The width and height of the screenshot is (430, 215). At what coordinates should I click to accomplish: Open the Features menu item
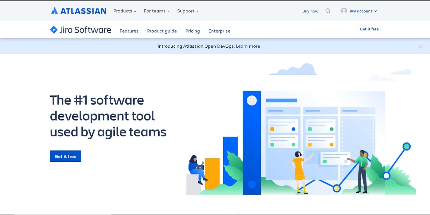pyautogui.click(x=129, y=31)
